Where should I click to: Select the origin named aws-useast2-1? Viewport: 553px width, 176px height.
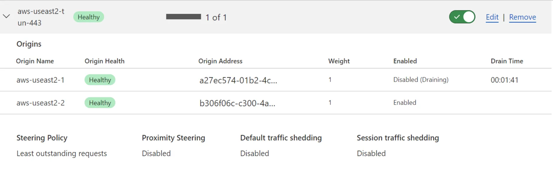pos(40,80)
